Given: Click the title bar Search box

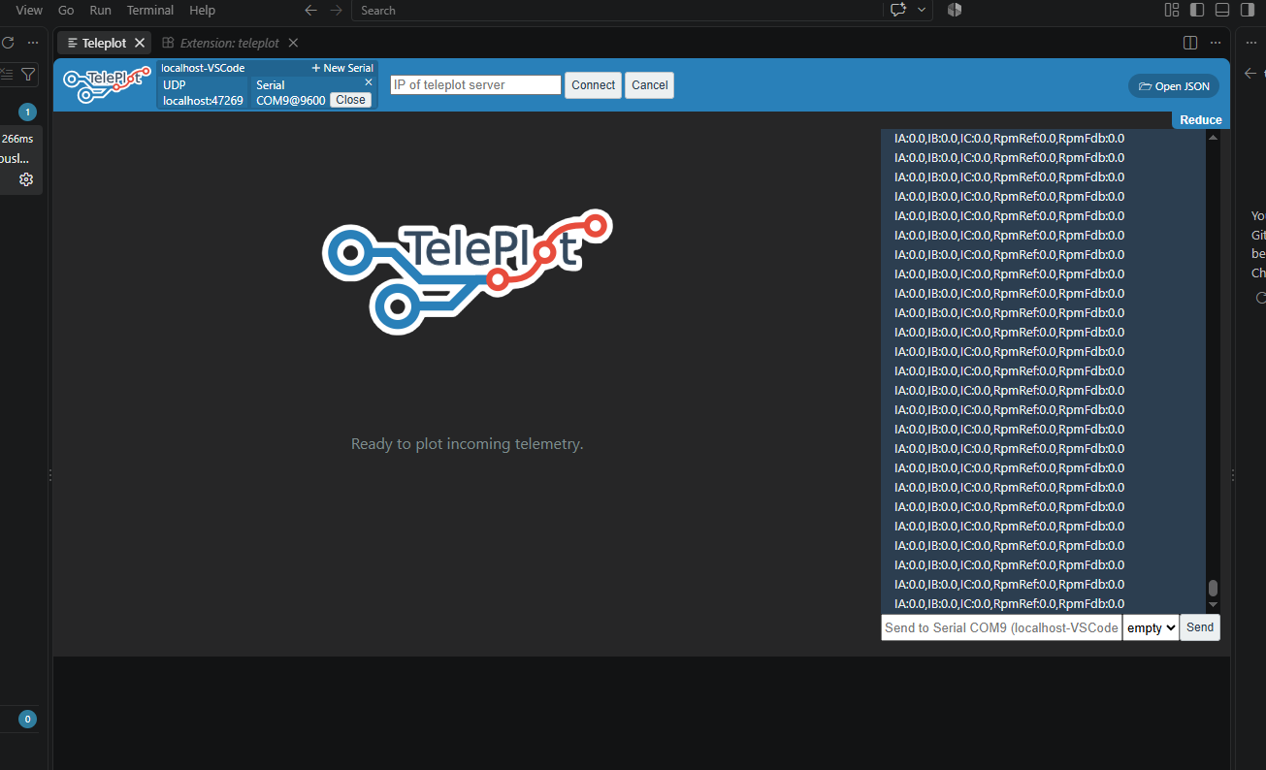Looking at the screenshot, I should click(x=617, y=10).
